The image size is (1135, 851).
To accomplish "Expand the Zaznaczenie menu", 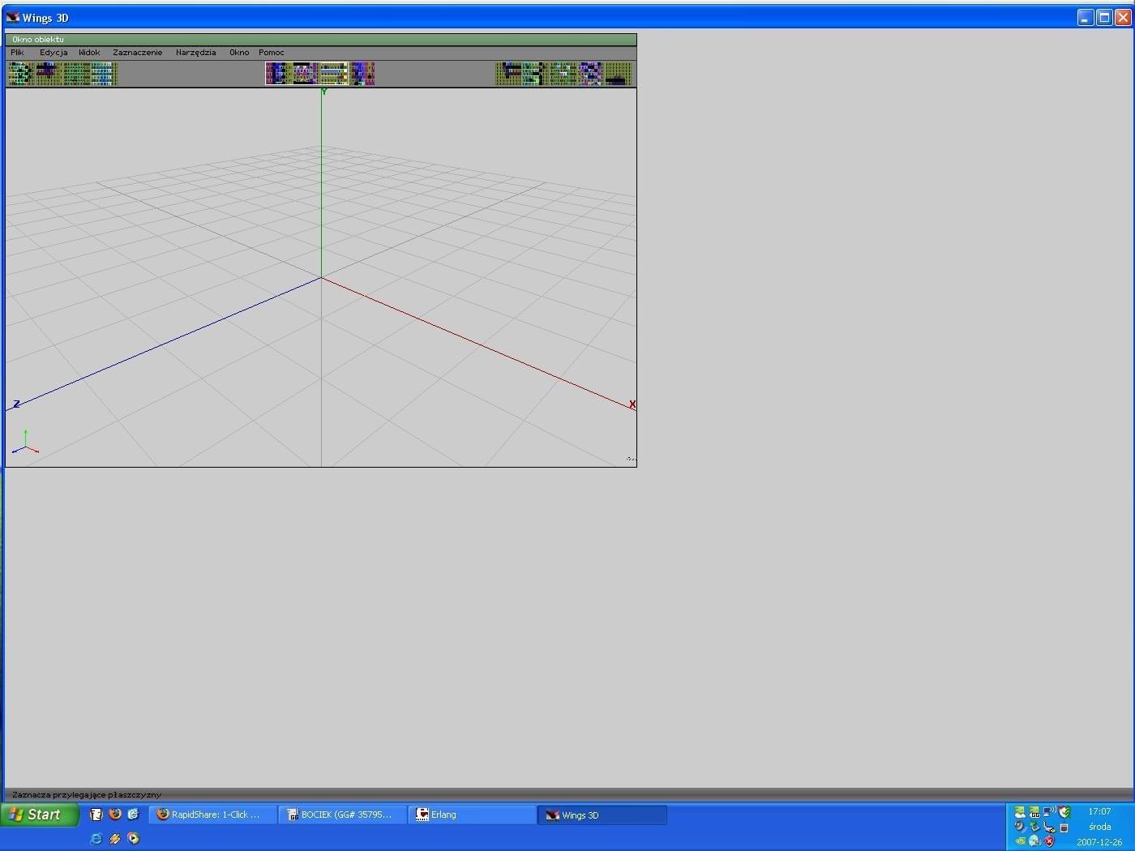I will tap(137, 53).
